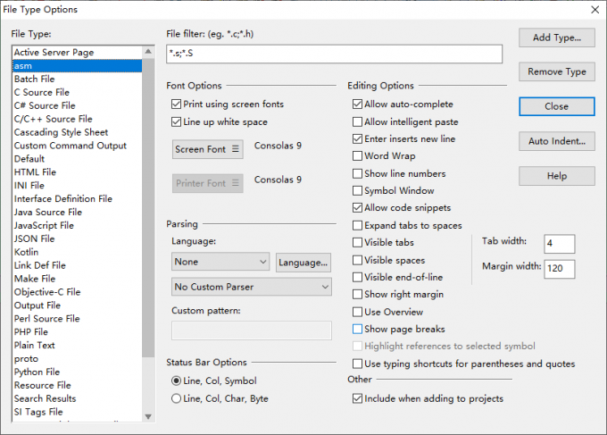Screen dimensions: 607x435
Task: Click the File Type list scrollbar thumb
Action: click(148, 207)
